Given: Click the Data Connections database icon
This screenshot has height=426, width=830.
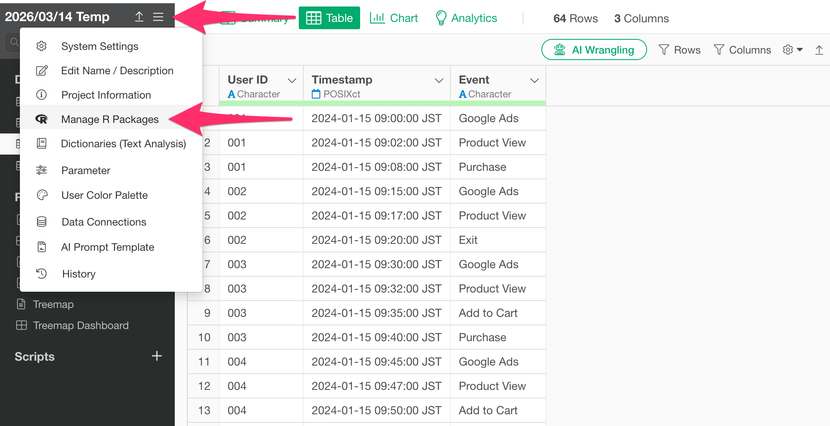Looking at the screenshot, I should [x=41, y=222].
